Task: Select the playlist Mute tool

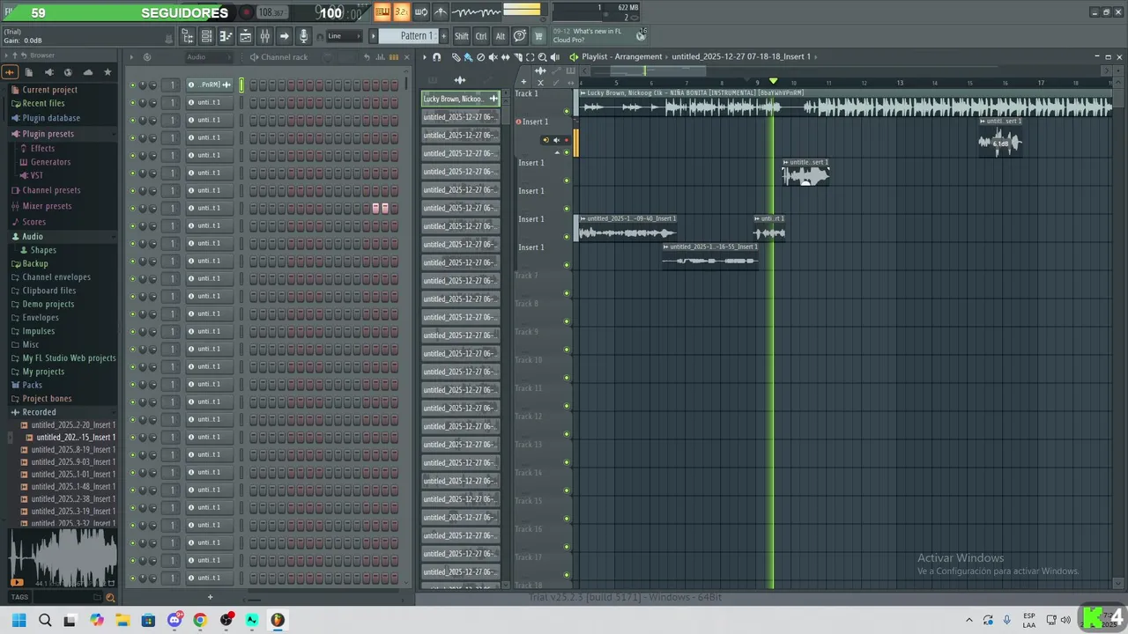Action: click(x=493, y=57)
